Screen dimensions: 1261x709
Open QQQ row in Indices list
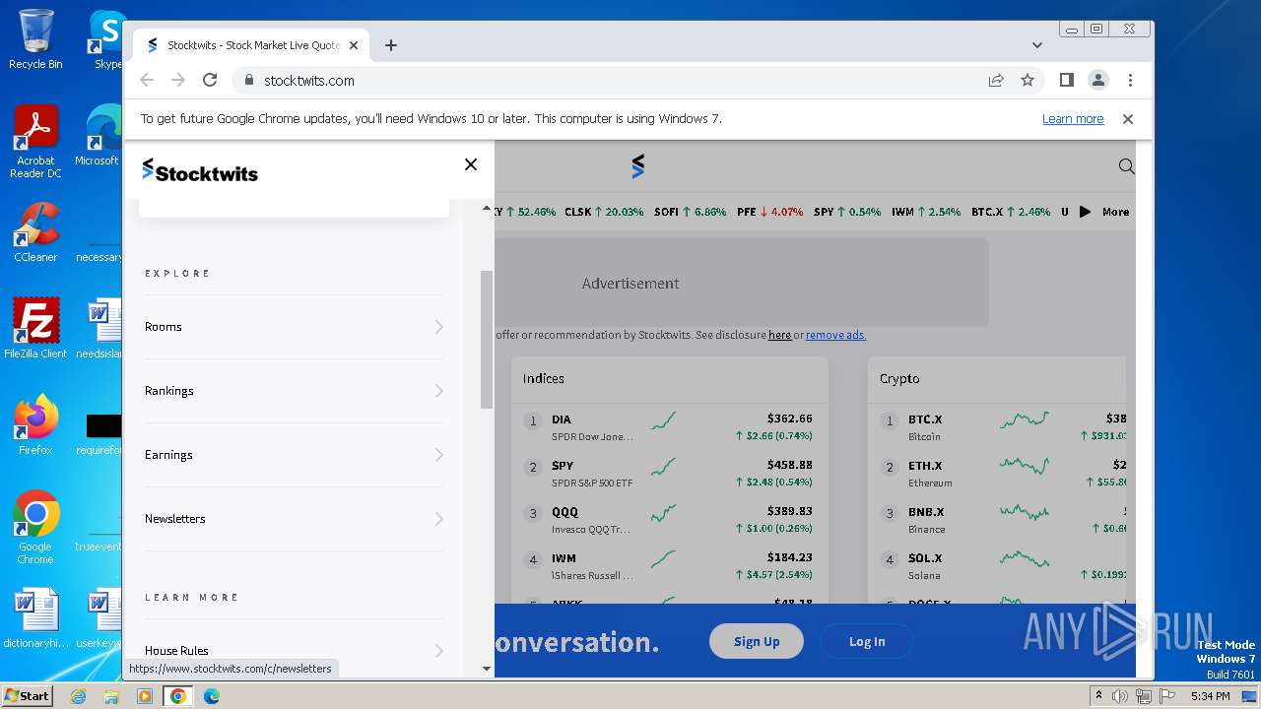coord(670,519)
